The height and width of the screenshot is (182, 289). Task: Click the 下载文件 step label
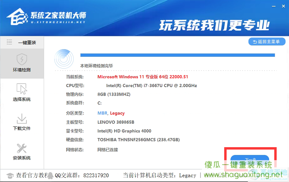22,128
